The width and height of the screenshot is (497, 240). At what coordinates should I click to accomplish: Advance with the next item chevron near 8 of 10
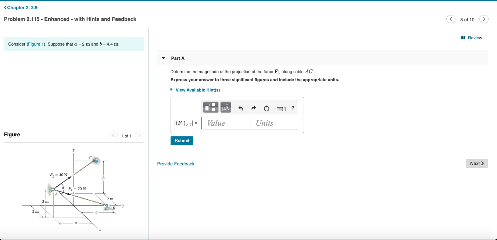(484, 19)
